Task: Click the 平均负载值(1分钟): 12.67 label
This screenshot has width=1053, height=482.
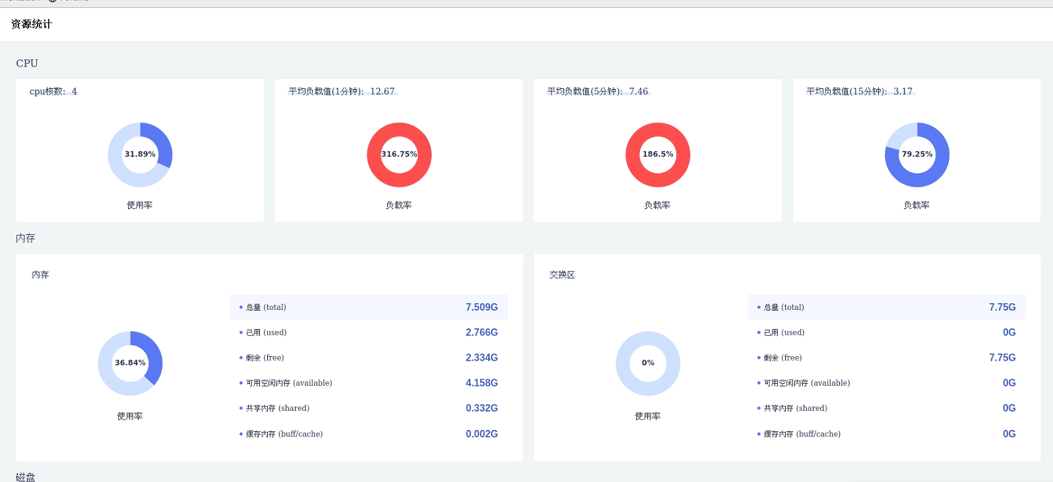Action: pos(342,92)
